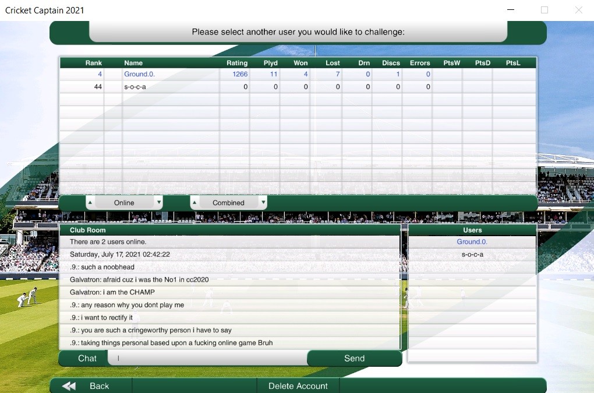Click message 'you are such a cringeworthy person'
594x393 pixels.
(x=151, y=330)
